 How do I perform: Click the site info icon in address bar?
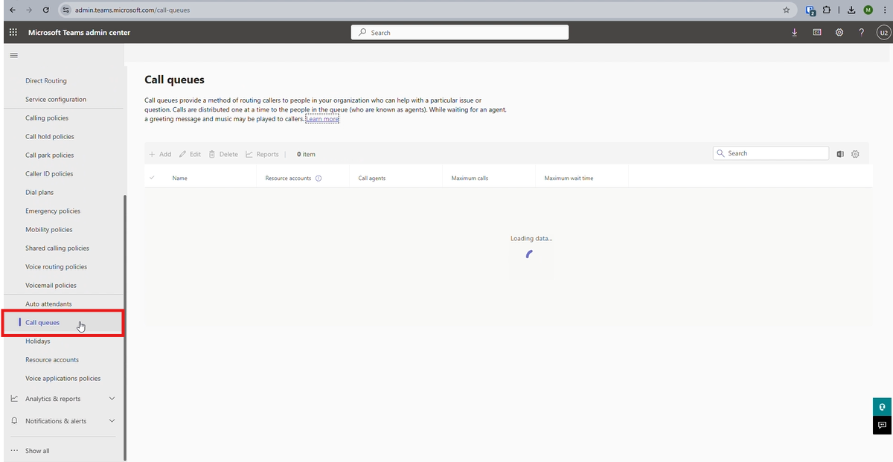click(x=65, y=10)
